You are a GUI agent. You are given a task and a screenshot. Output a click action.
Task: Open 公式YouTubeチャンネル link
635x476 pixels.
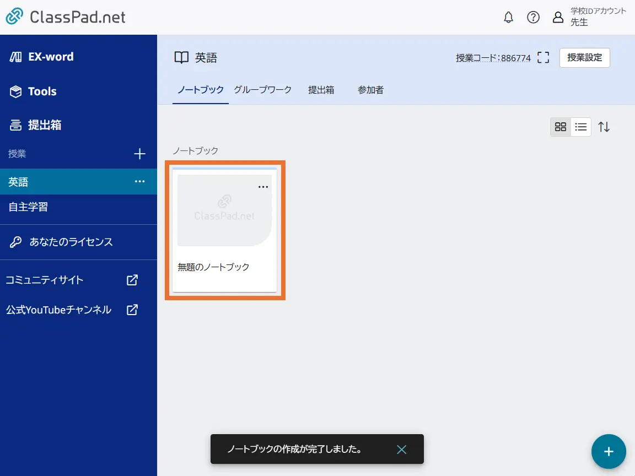59,310
